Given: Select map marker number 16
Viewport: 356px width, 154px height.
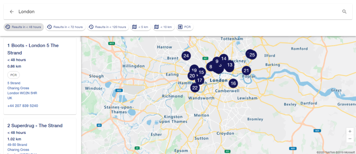Looking at the screenshot, I should click(x=233, y=83).
